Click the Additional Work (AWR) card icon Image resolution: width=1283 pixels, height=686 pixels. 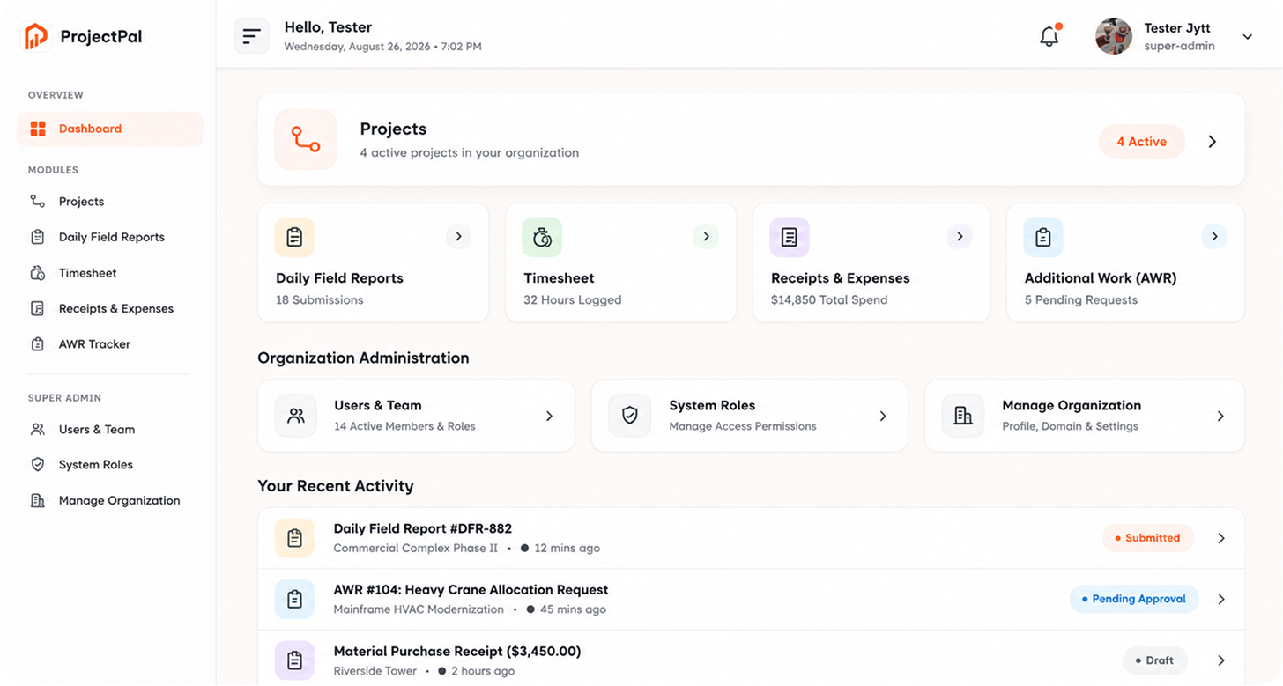coord(1043,237)
